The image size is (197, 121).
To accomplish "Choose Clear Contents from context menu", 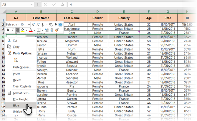I will coord(21,86).
